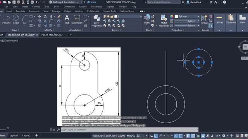248x139 pixels.
Task: Add a new drawing tab with plus
Action: (x=71, y=35)
